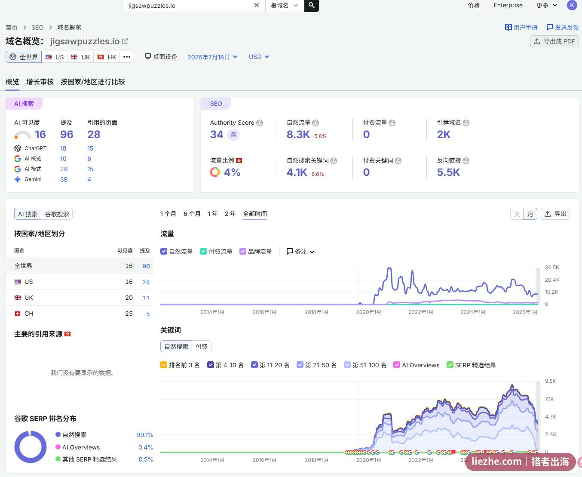Open the USD currency dropdown

tap(259, 57)
